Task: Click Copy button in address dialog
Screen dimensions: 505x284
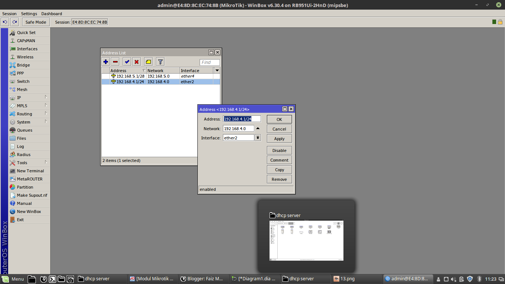Action: [x=279, y=170]
